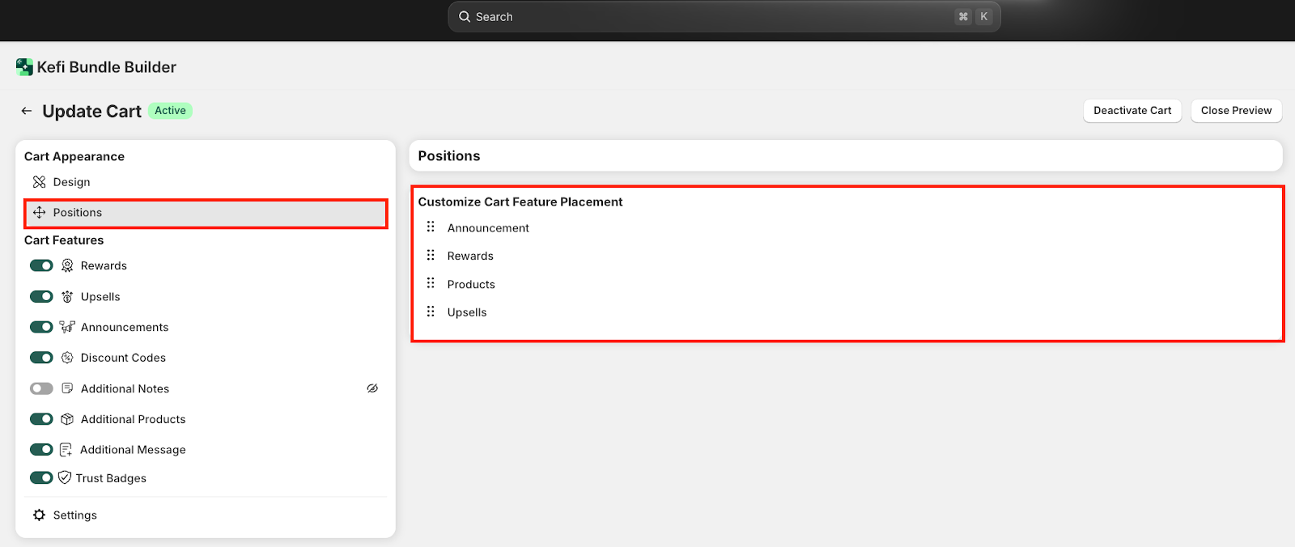1295x547 pixels.
Task: Open Additional Products feature settings
Action: coord(133,419)
